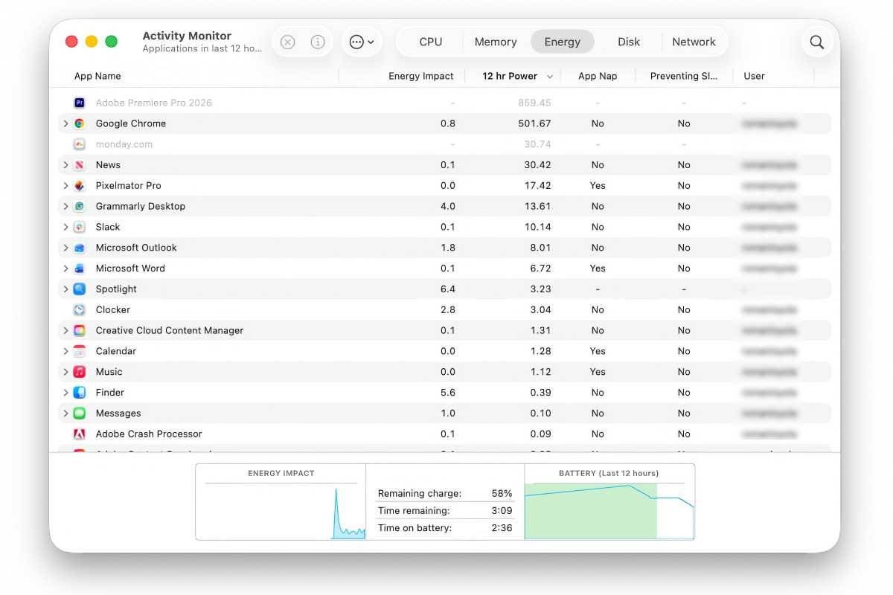Click the Messages app icon
The height and width of the screenshot is (595, 893).
point(80,413)
